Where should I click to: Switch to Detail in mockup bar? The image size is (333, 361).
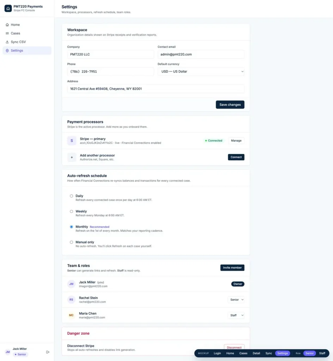(257, 353)
